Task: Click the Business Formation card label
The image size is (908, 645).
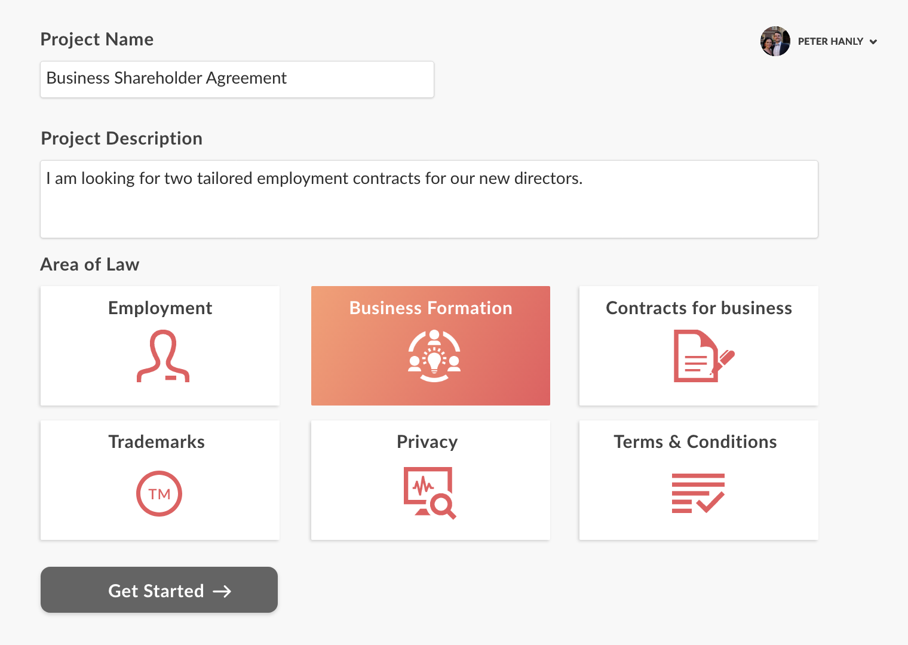Action: (x=431, y=308)
